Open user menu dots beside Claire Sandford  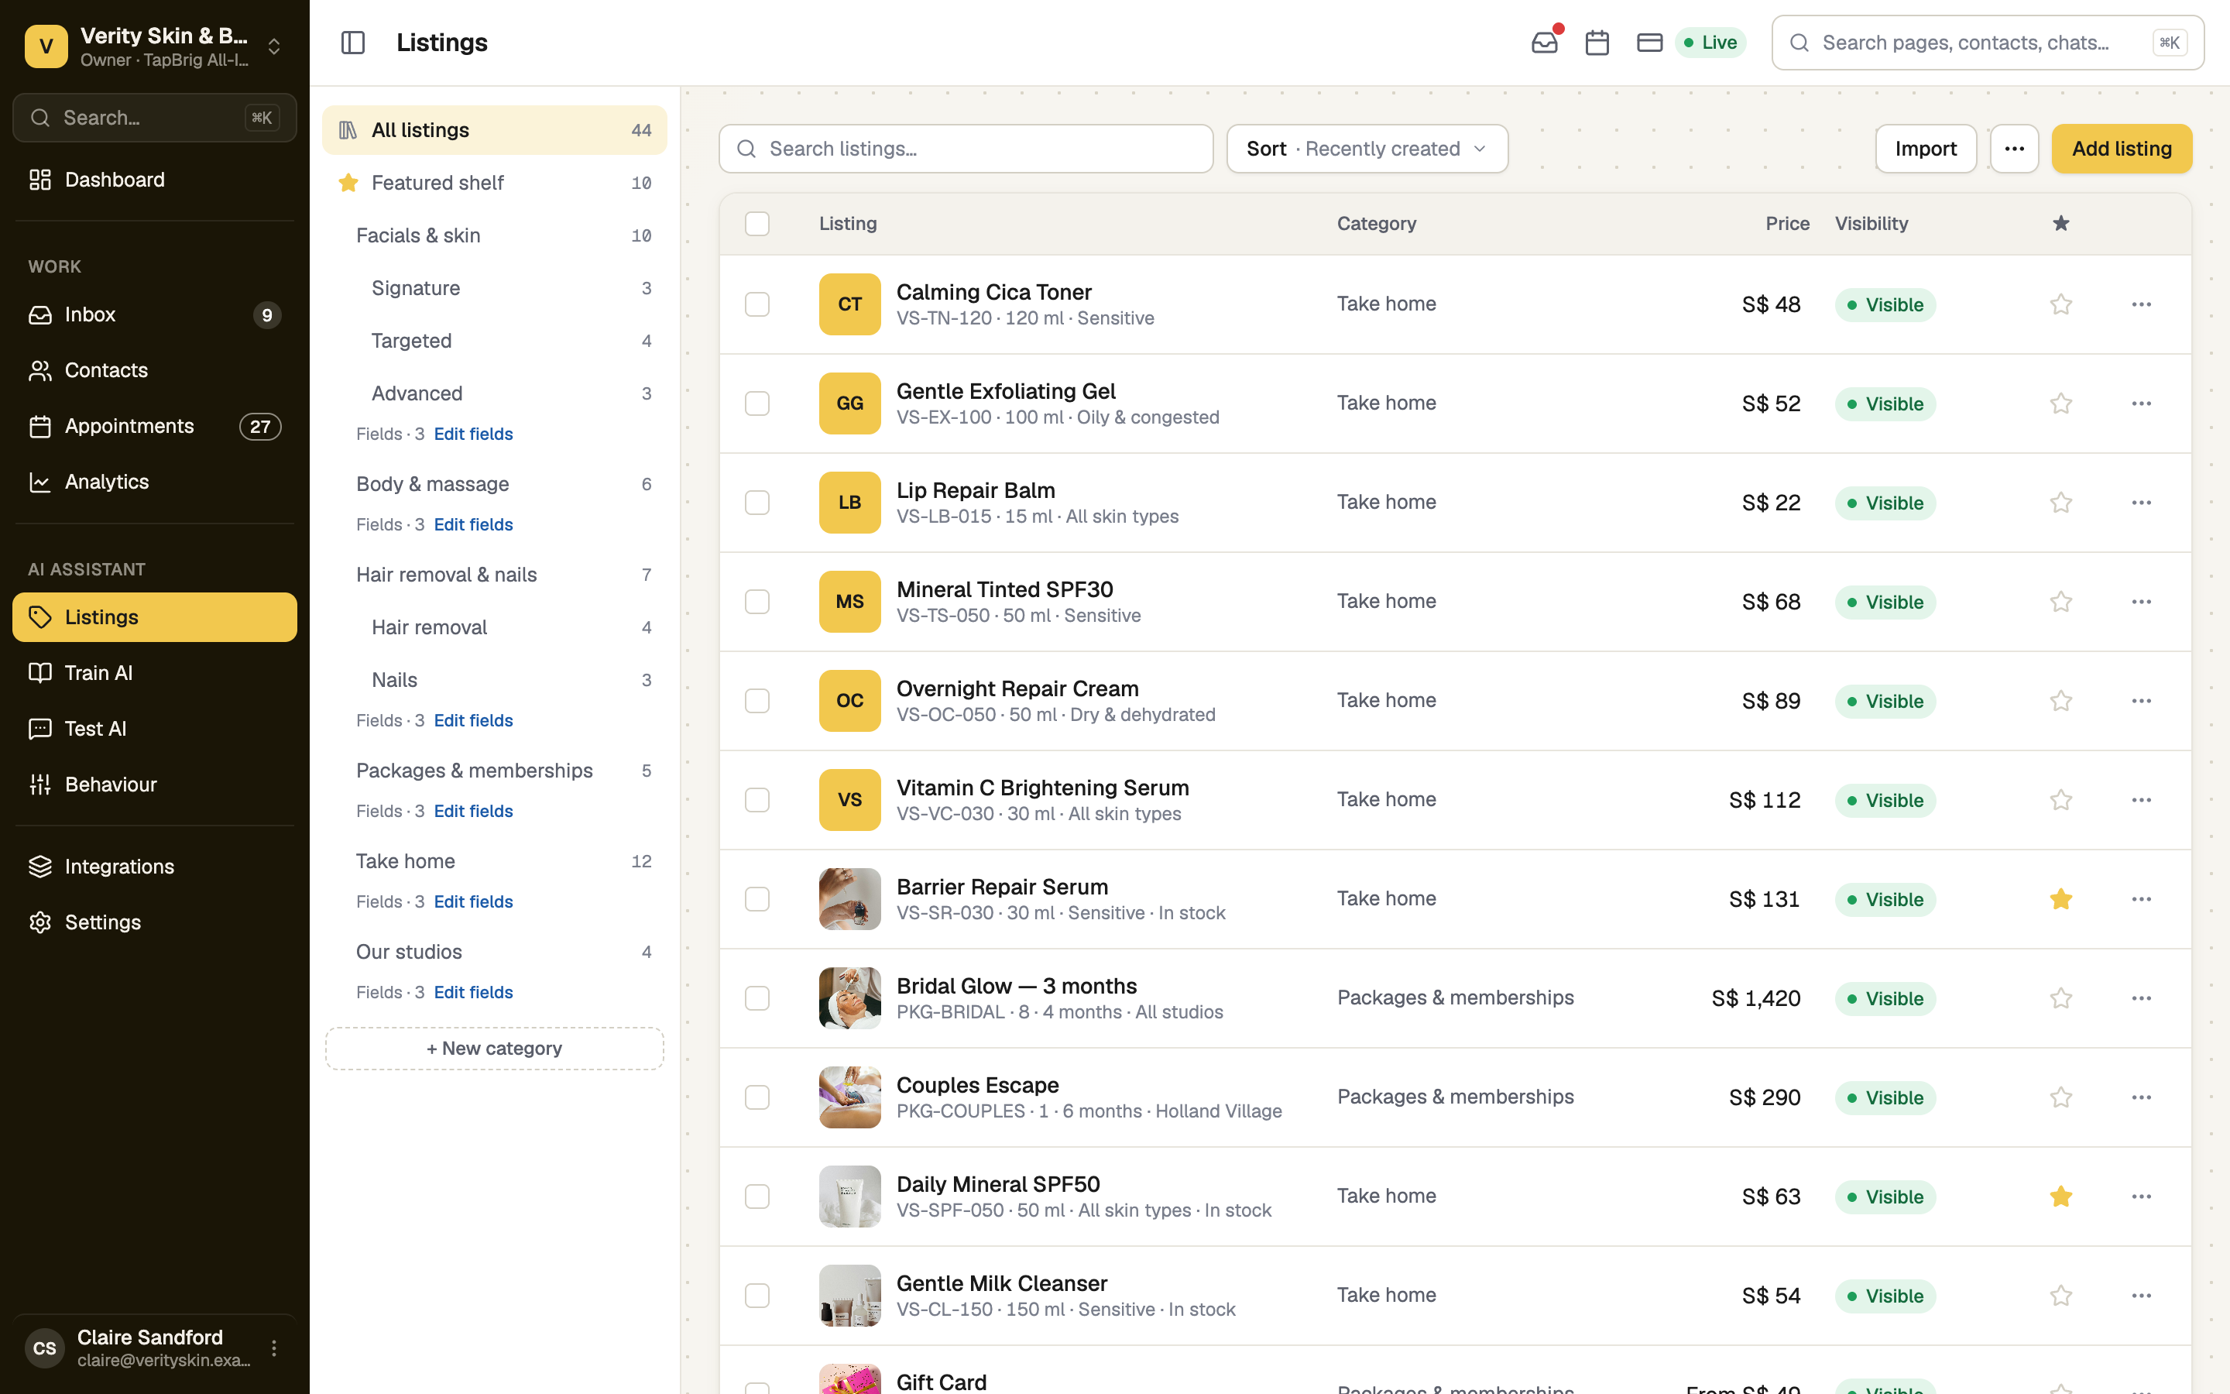[273, 1348]
